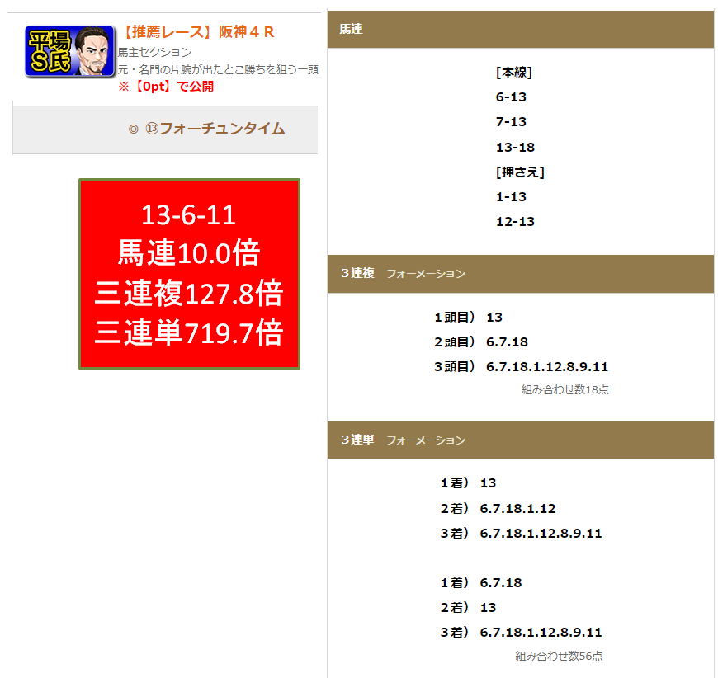Viewport: 718px width, 678px height.
Task: Click the 12-13 押さえ combination
Action: point(515,221)
